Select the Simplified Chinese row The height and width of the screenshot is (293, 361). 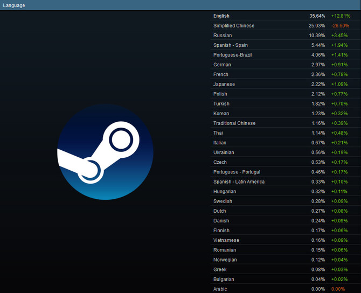point(286,25)
